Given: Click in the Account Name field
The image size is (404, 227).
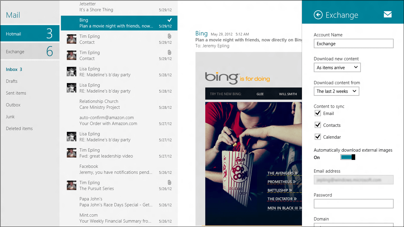Looking at the screenshot, I should pos(354,43).
